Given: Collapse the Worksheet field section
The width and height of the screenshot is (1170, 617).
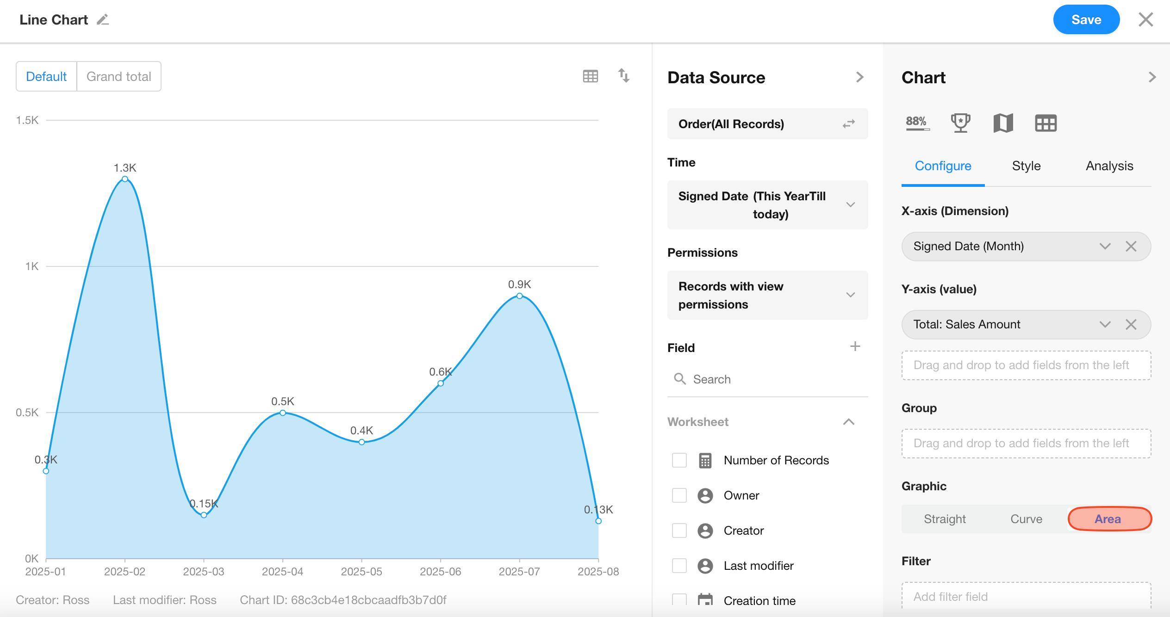Looking at the screenshot, I should point(848,422).
